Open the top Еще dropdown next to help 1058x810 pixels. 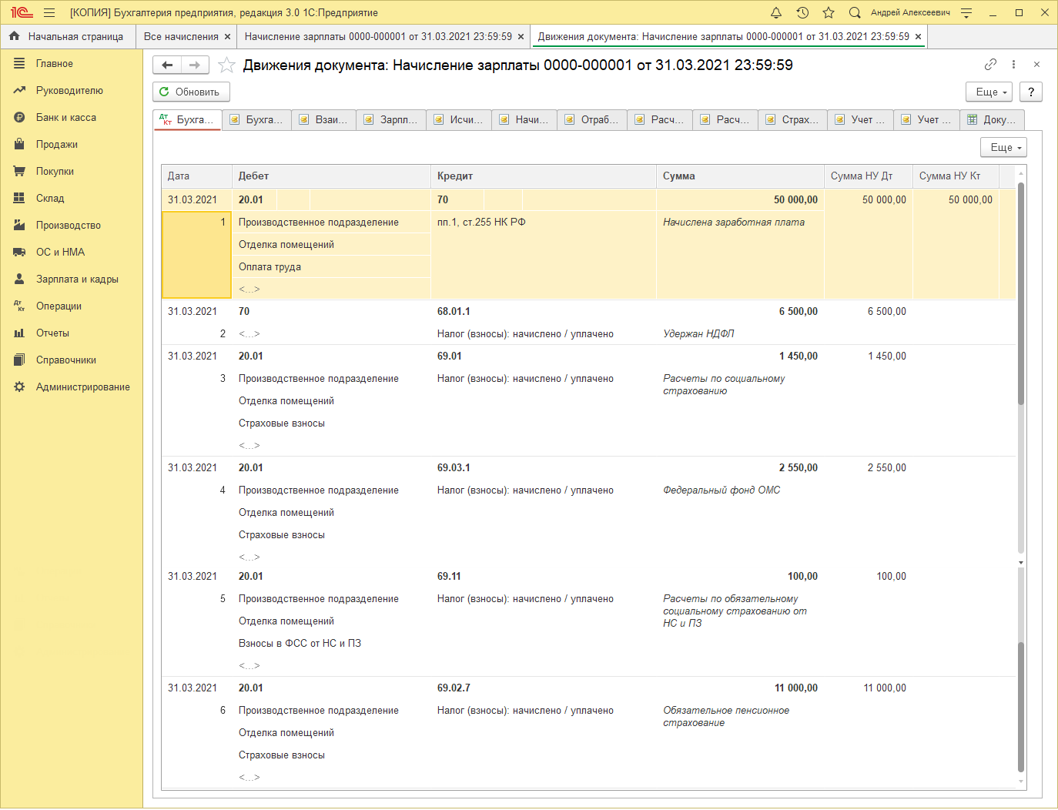989,92
